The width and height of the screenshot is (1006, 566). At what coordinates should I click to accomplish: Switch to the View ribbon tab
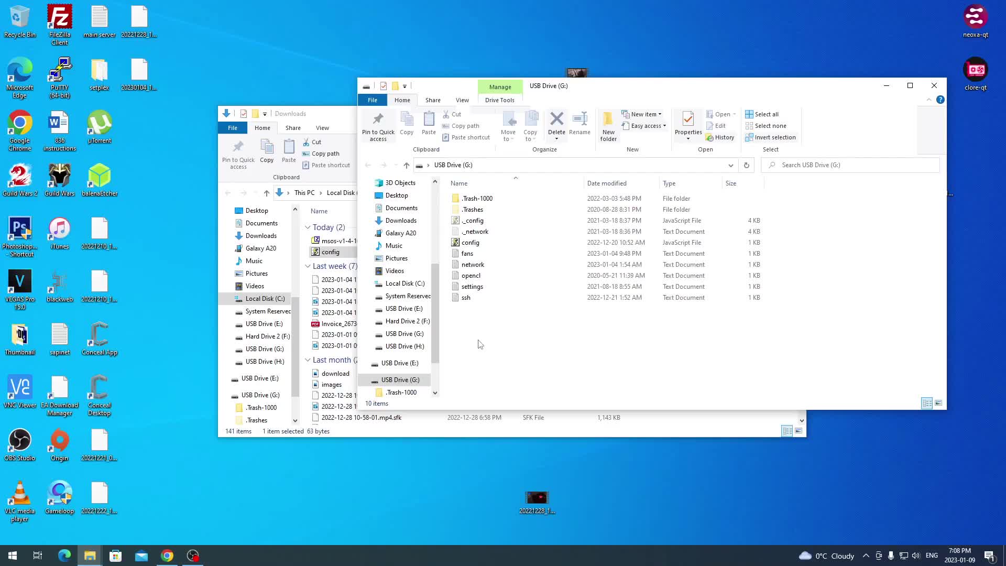coord(462,100)
